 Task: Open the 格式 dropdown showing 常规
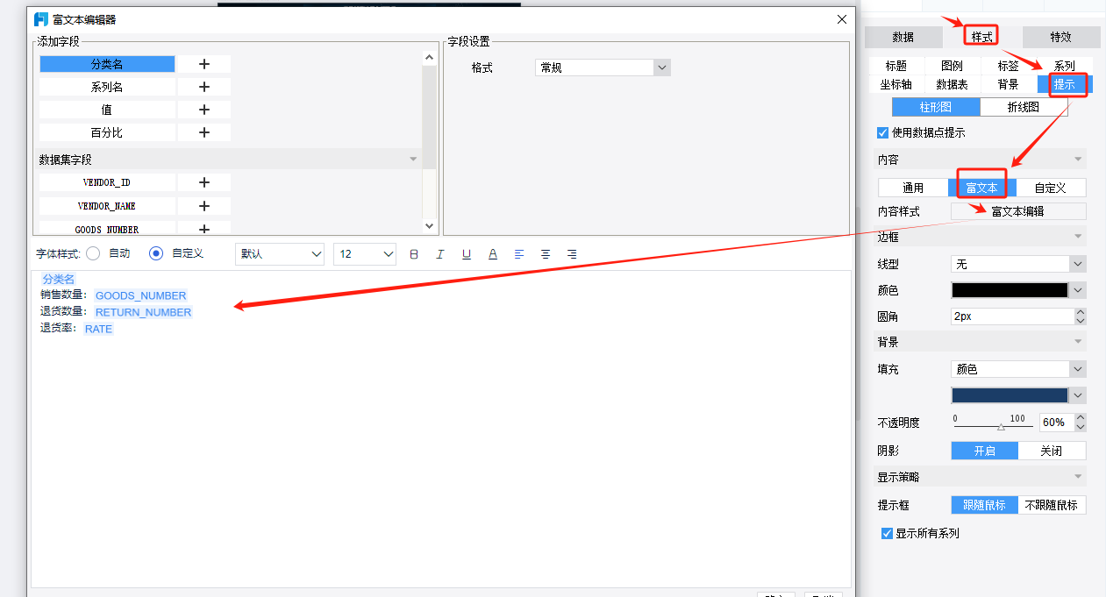(603, 68)
